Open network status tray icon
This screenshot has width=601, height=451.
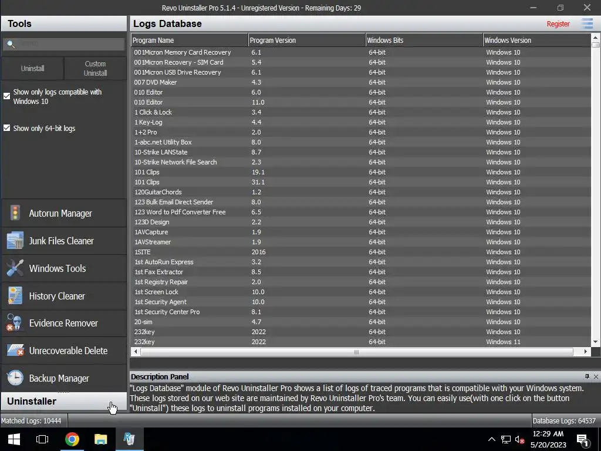(506, 439)
